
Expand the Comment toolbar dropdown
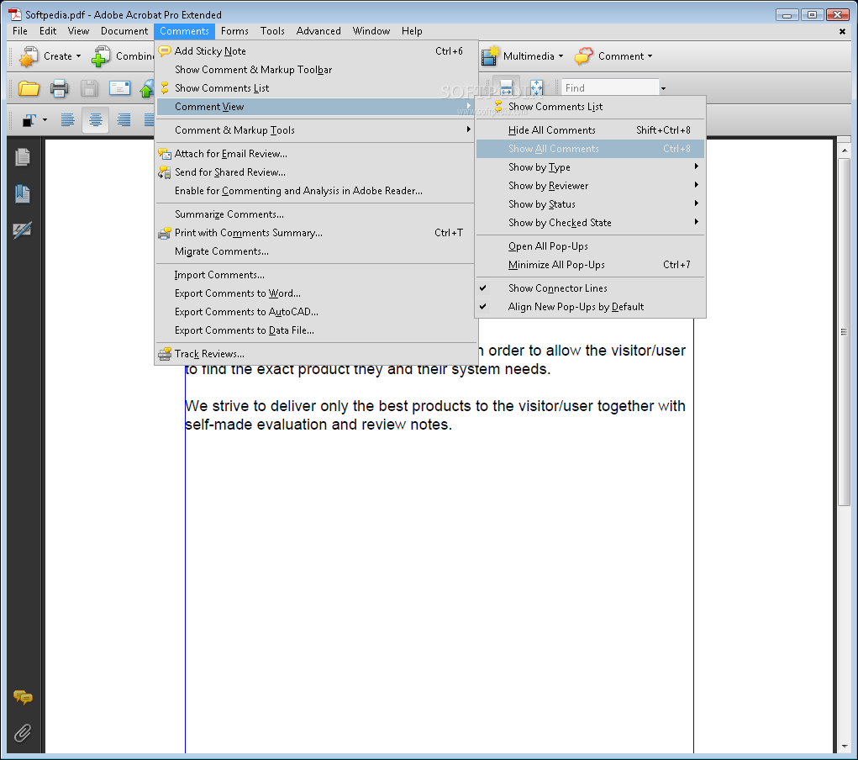point(650,56)
